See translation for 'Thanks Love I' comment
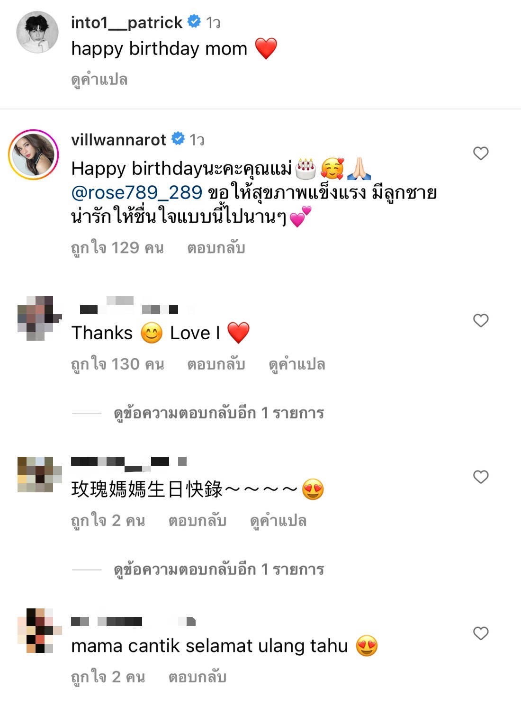 pos(297,364)
